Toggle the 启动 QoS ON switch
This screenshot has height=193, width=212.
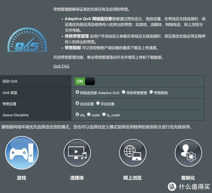point(85,81)
